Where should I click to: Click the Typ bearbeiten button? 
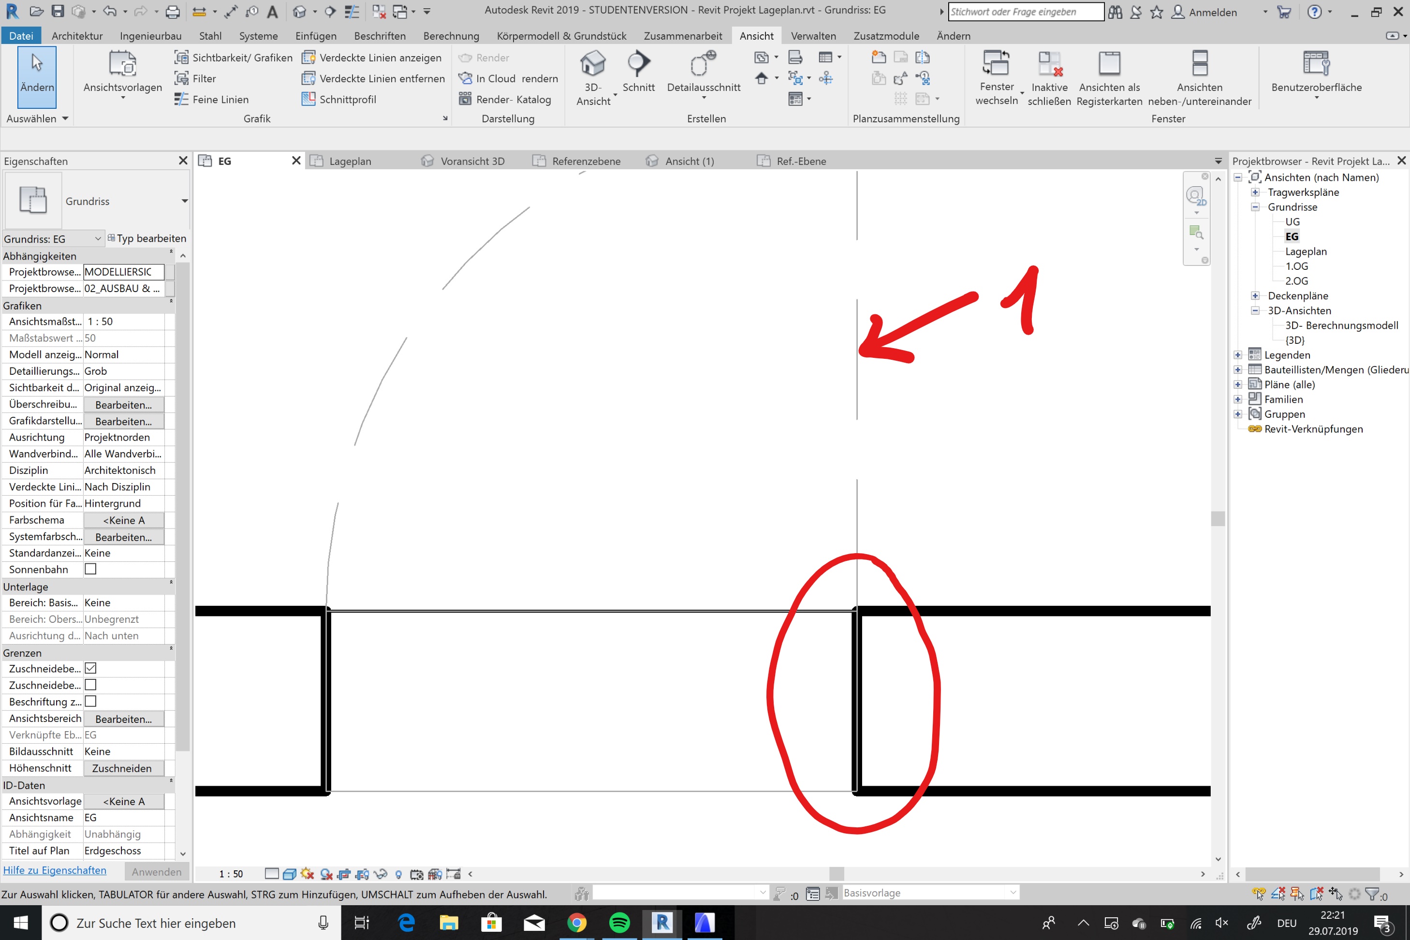147,238
